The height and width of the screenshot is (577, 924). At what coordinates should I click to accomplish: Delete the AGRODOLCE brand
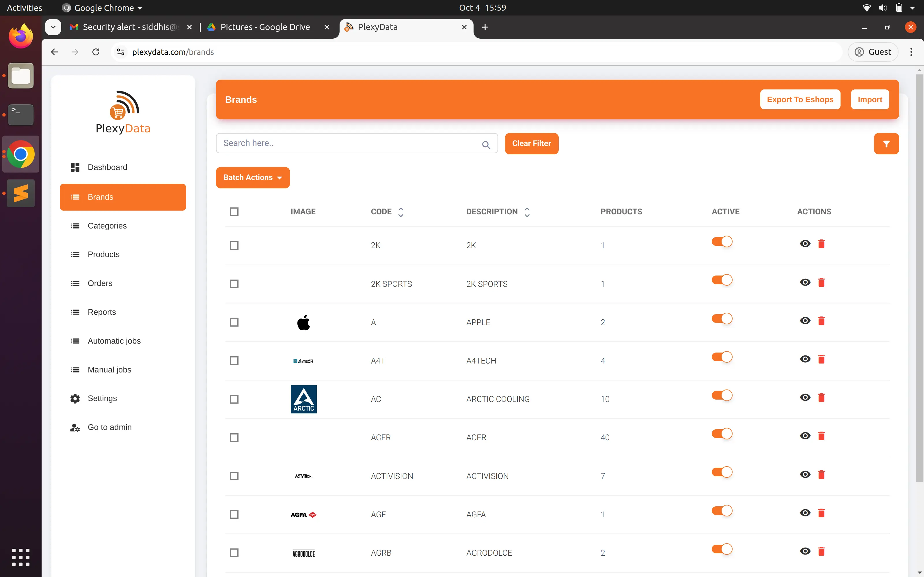pos(821,551)
